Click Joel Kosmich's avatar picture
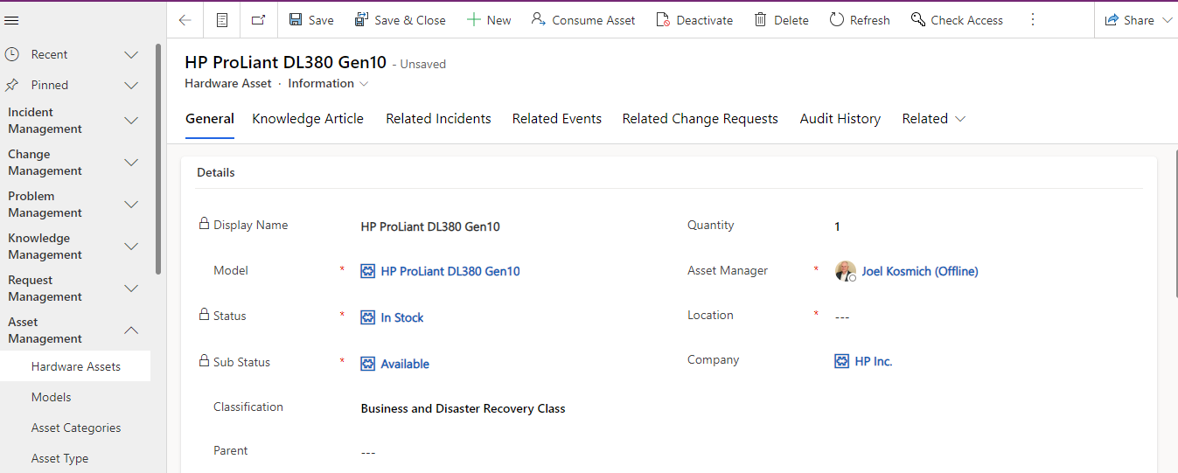Image resolution: width=1178 pixels, height=473 pixels. pyautogui.click(x=846, y=271)
